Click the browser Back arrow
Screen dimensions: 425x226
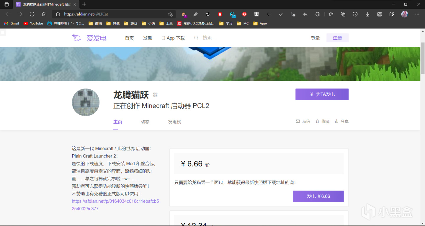(x=8, y=14)
